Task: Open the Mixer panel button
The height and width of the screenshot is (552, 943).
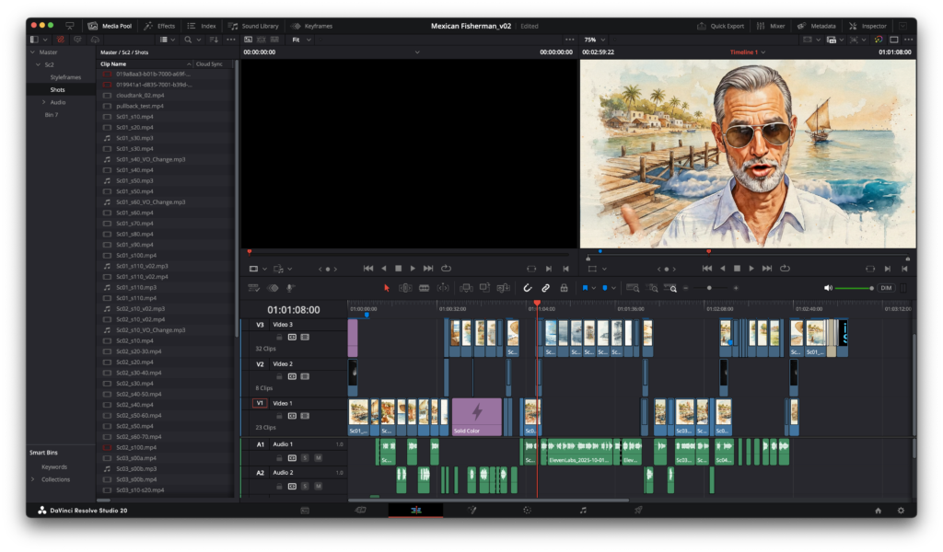Action: tap(771, 26)
